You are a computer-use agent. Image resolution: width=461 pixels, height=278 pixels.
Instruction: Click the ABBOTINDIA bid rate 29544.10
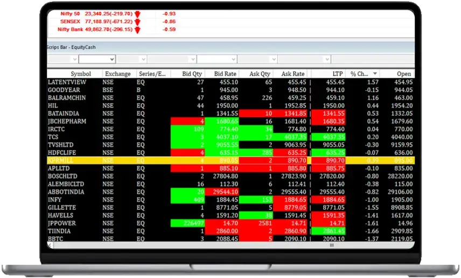click(222, 192)
